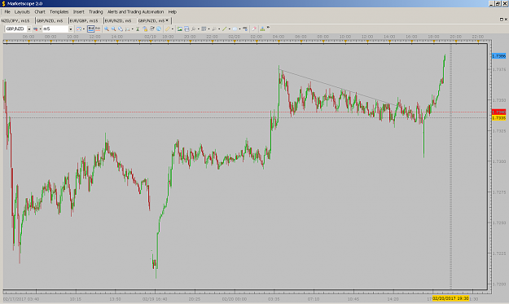The image size is (509, 304).
Task: Open the m5 period dropdown arrow
Action: pos(70,29)
